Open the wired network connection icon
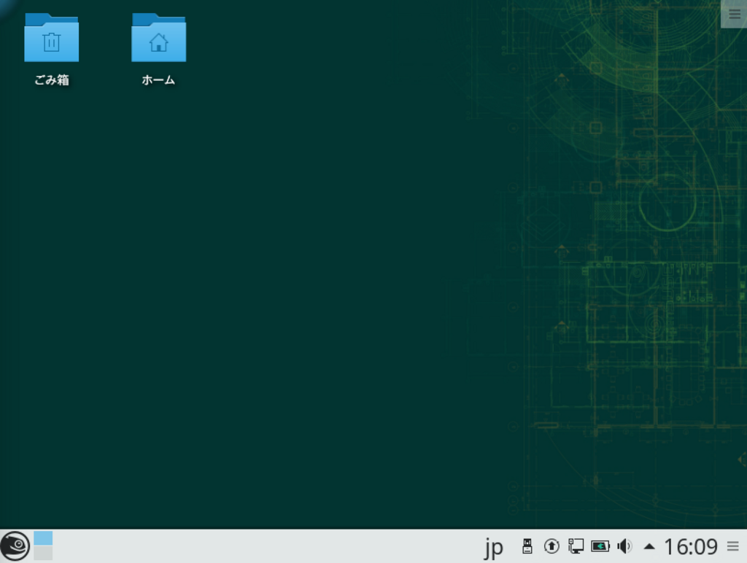Image resolution: width=747 pixels, height=563 pixels. [576, 545]
